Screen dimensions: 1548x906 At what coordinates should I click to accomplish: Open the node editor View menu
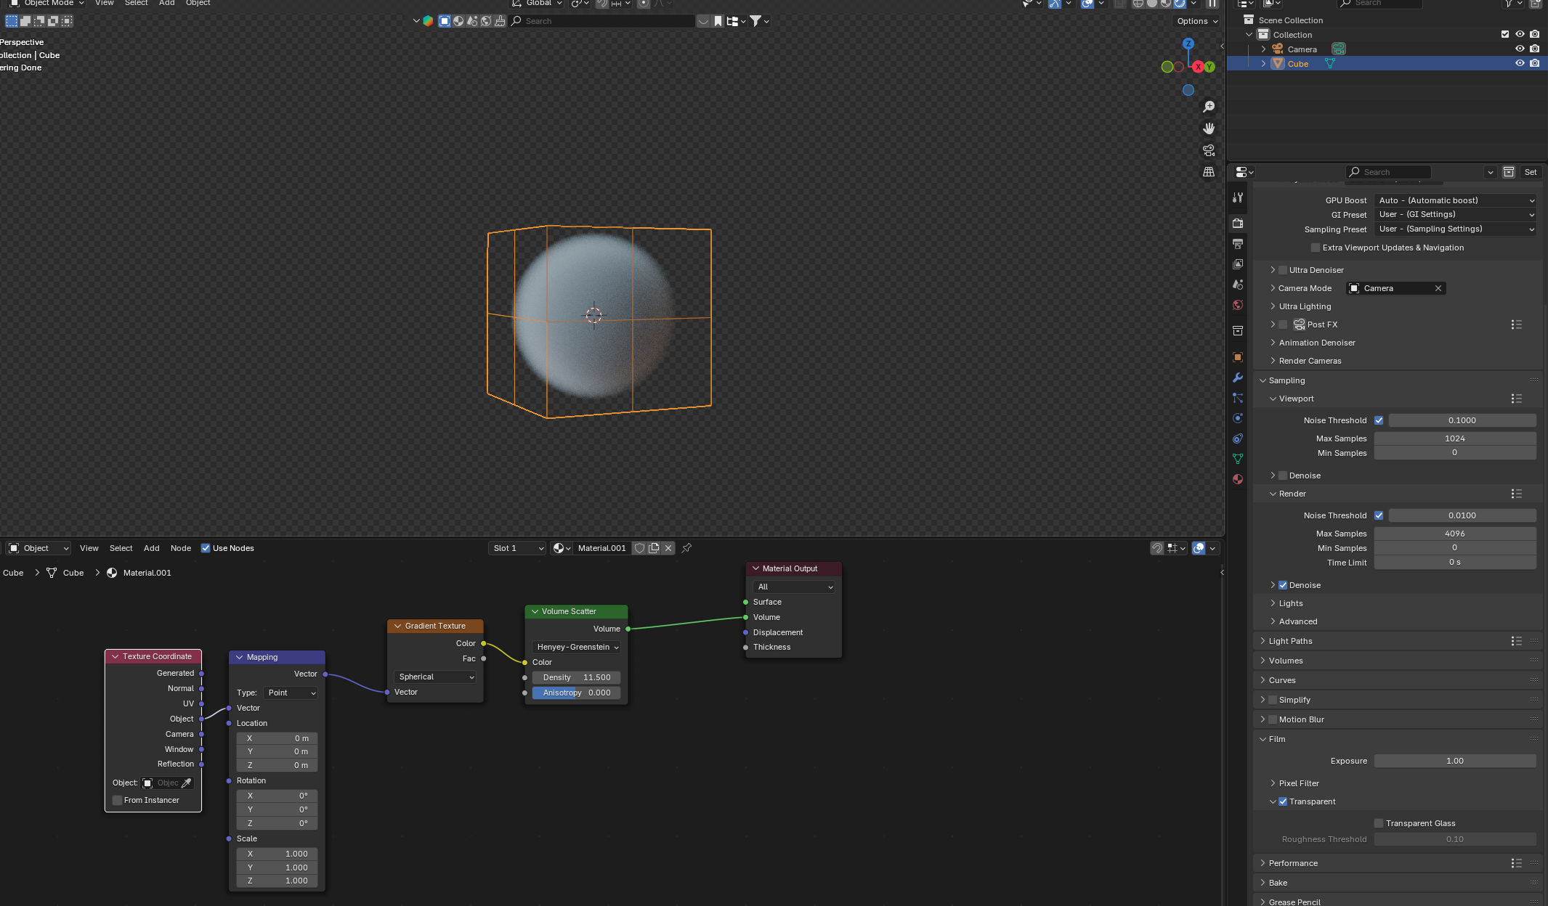pos(89,548)
